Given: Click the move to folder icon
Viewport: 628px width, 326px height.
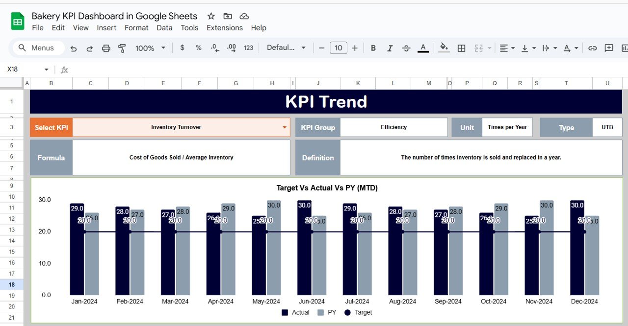Looking at the screenshot, I should coord(227,16).
